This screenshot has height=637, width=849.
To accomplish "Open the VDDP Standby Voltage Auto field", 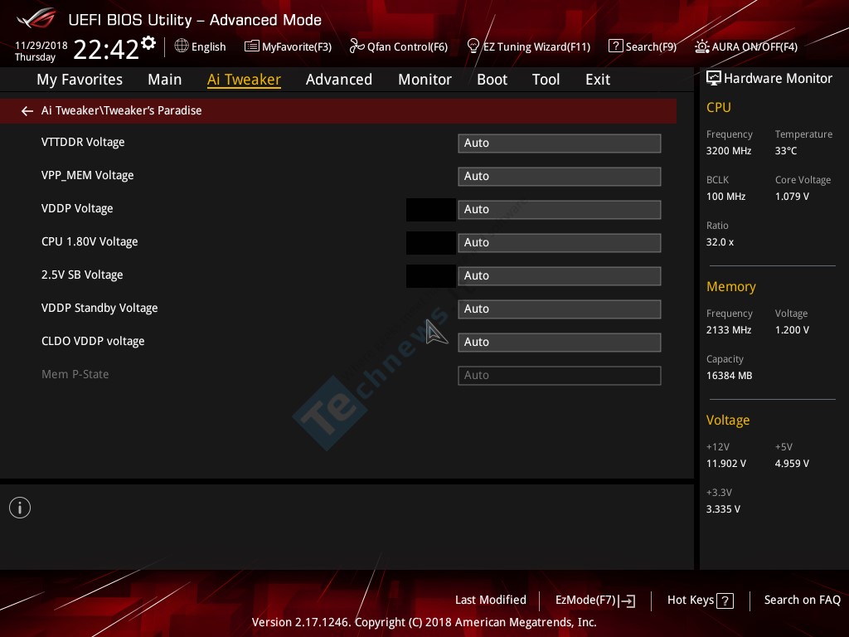I will pos(560,309).
